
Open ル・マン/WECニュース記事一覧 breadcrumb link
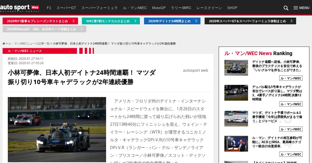point(29,43)
